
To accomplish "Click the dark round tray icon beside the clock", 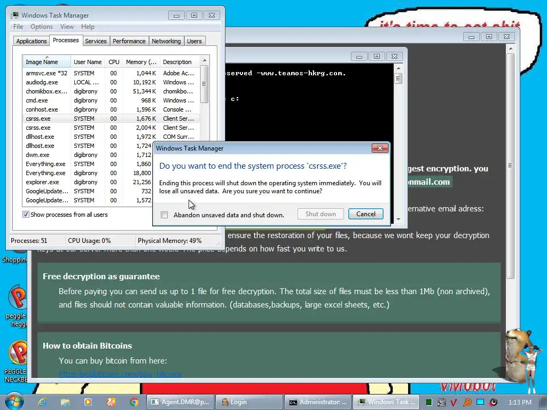I will [x=493, y=403].
